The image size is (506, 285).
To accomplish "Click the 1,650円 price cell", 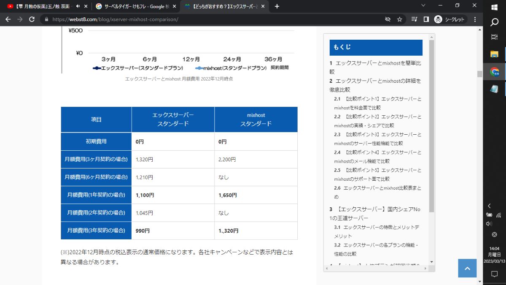I will tap(256, 195).
